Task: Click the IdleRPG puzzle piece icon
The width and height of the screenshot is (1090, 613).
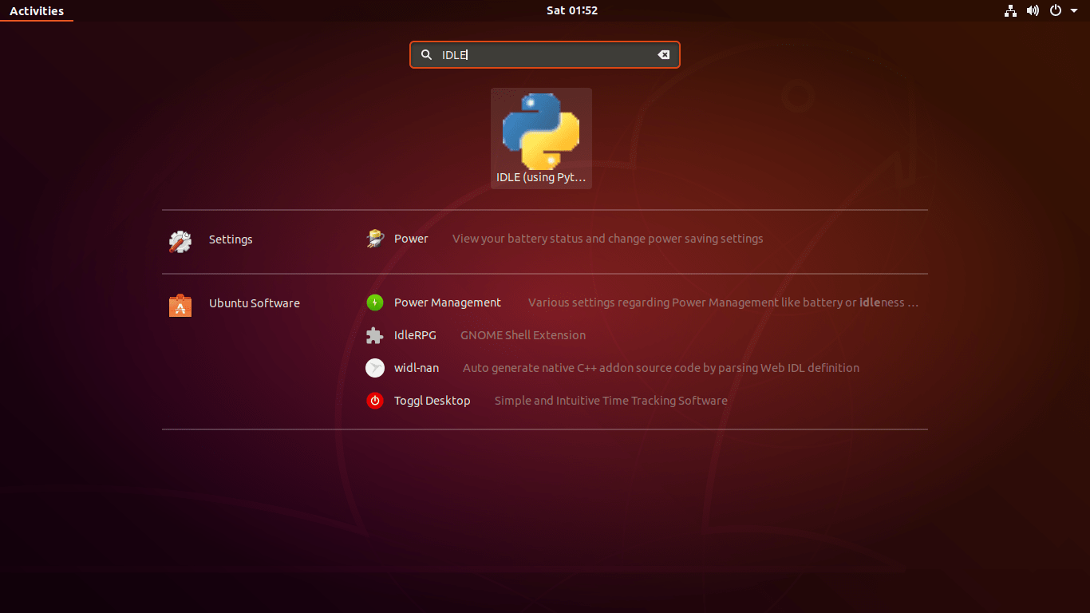Action: click(x=375, y=335)
